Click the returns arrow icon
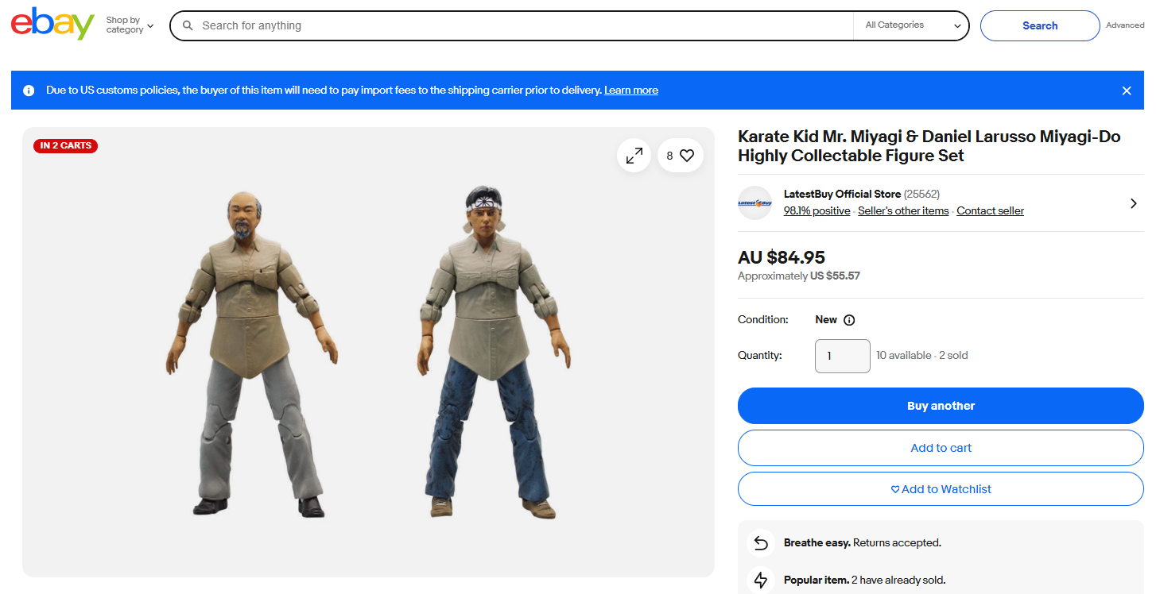The image size is (1156, 594). (761, 543)
